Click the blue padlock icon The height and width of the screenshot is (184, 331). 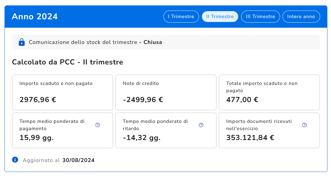coord(22,42)
